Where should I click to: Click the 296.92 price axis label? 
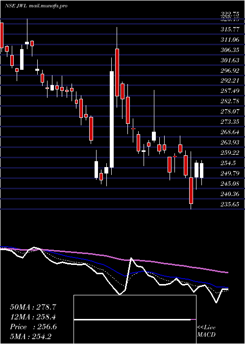pyautogui.click(x=230, y=70)
